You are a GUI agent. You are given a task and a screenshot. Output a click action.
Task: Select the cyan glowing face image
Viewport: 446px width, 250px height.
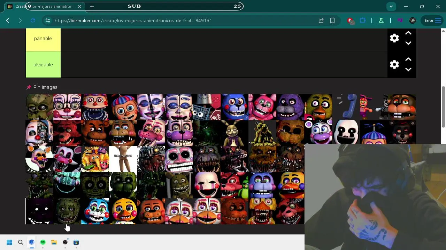(67, 185)
